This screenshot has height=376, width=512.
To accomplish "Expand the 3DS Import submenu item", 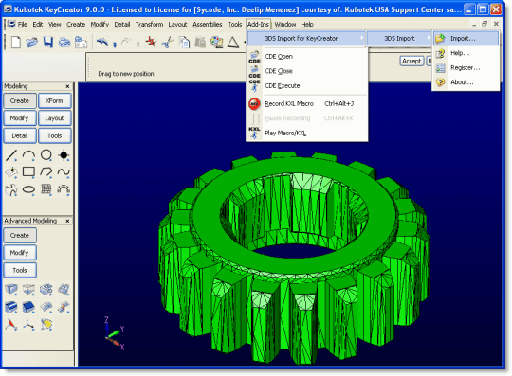I will coord(400,39).
